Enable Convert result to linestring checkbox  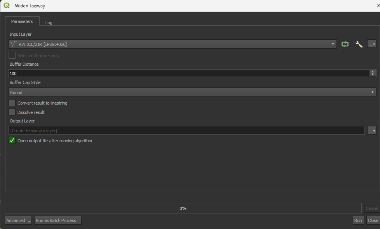(12, 103)
